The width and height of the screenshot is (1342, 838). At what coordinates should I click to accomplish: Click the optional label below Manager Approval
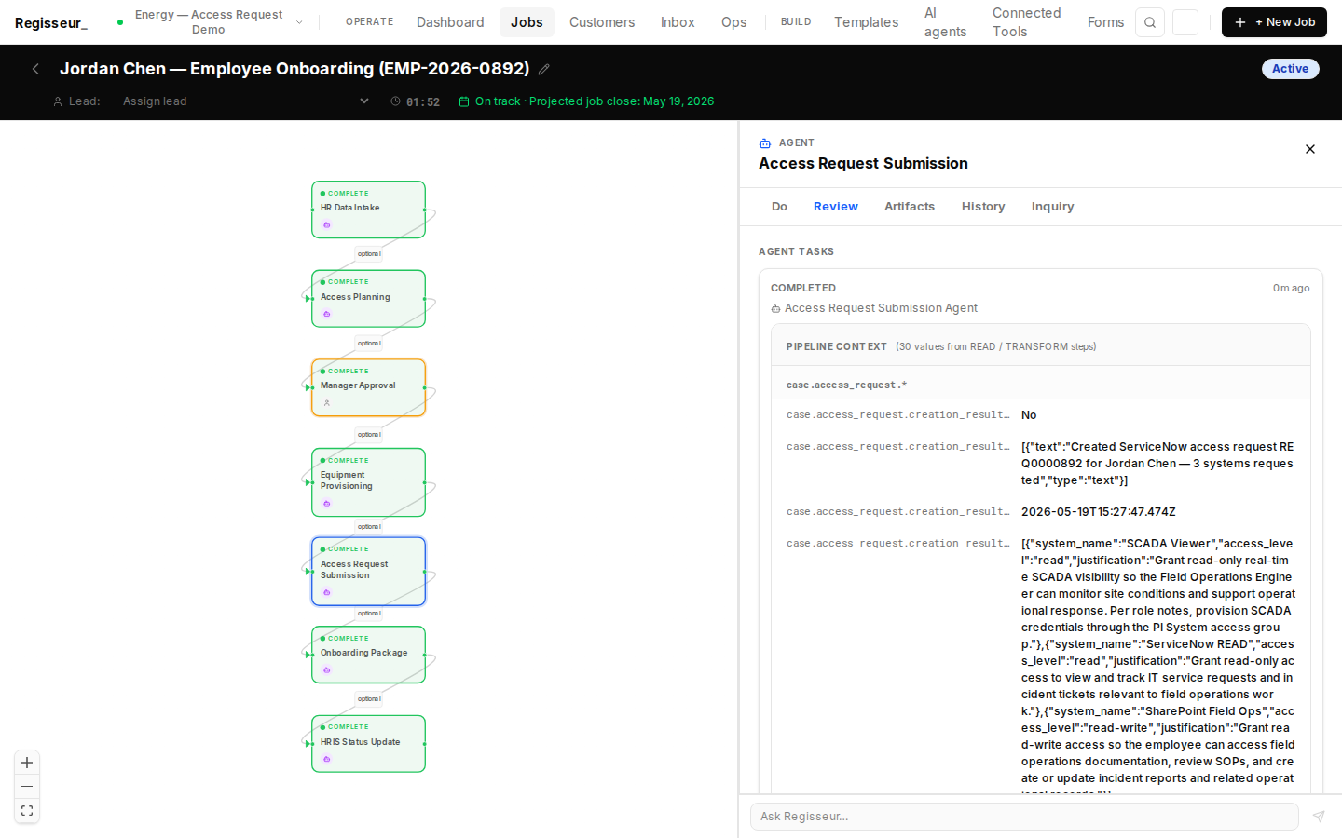(369, 435)
